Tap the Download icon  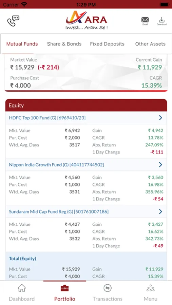coord(162,20)
